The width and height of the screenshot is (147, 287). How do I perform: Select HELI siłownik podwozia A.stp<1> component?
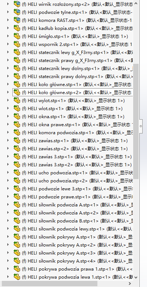pyautogui.click(x=77, y=205)
